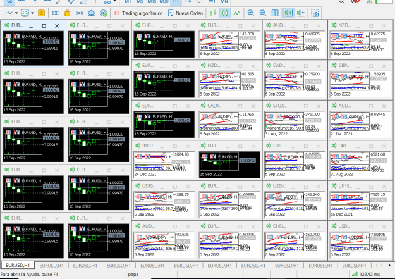Expand the indicators list dropdown arrow
This screenshot has height=279, width=395.
point(32,13)
